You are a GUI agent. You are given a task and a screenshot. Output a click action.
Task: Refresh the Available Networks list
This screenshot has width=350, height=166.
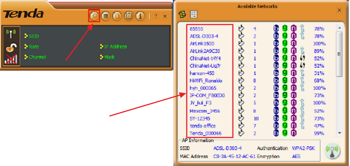coord(182,15)
